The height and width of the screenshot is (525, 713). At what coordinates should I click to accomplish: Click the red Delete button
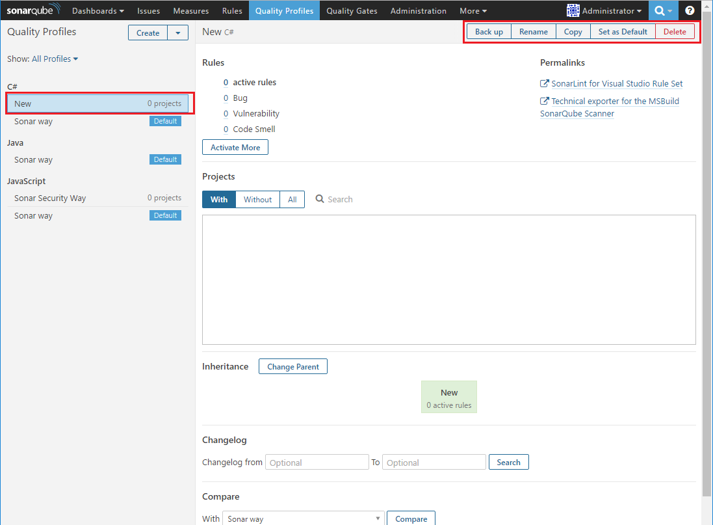(675, 31)
